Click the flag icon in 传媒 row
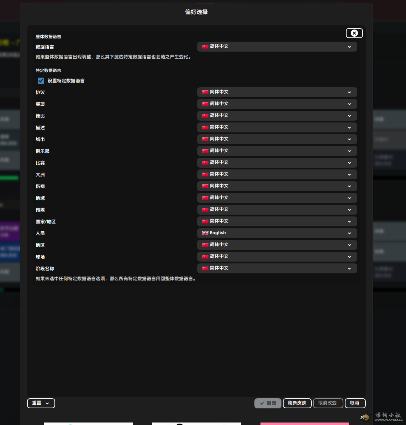 205,210
